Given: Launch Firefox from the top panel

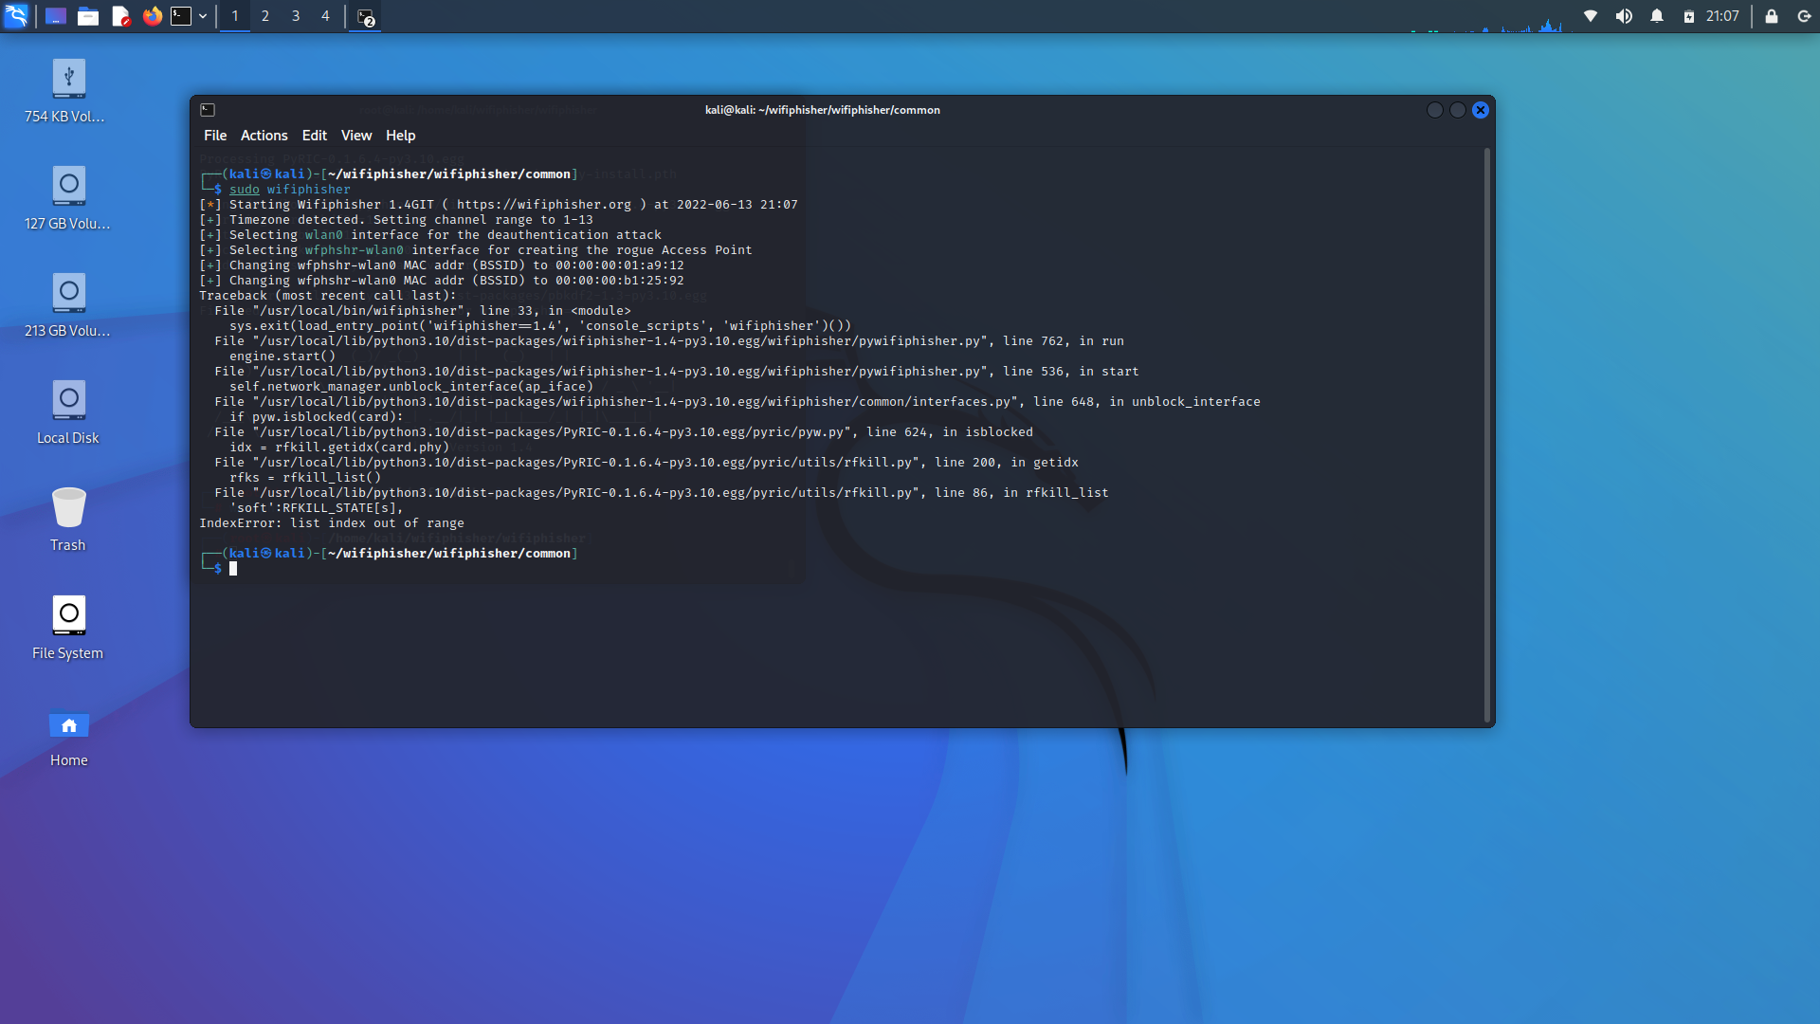Looking at the screenshot, I should [152, 16].
